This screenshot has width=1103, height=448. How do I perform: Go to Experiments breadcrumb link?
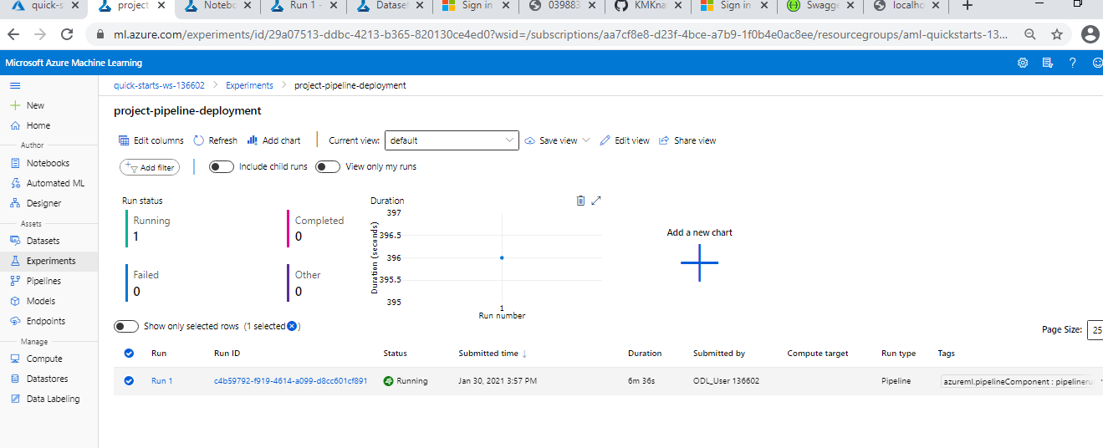(x=249, y=85)
